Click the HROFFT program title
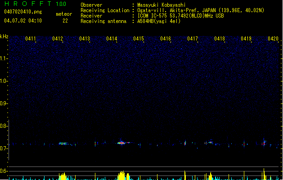Image resolution: width=283 pixels, height=180 pixels. 28,4
